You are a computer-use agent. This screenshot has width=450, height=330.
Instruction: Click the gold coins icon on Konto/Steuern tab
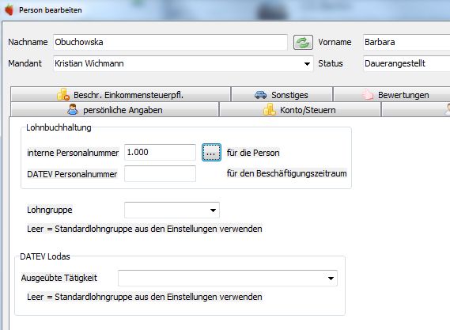click(269, 109)
